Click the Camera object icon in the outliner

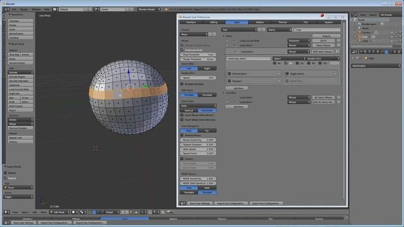coord(360,33)
